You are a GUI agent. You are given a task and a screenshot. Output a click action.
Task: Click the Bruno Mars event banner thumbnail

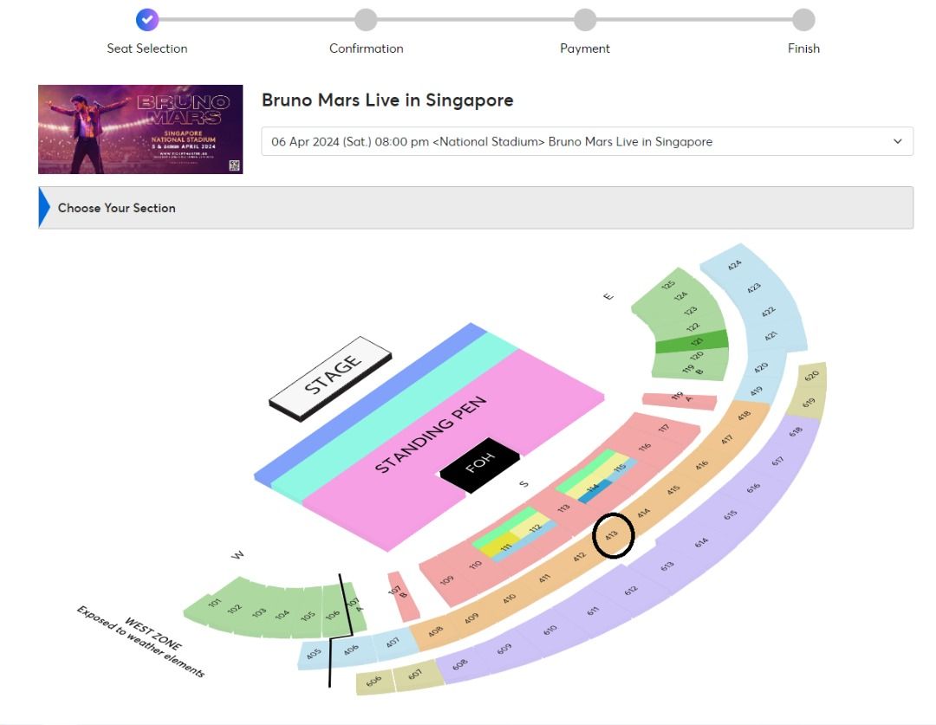[x=140, y=129]
